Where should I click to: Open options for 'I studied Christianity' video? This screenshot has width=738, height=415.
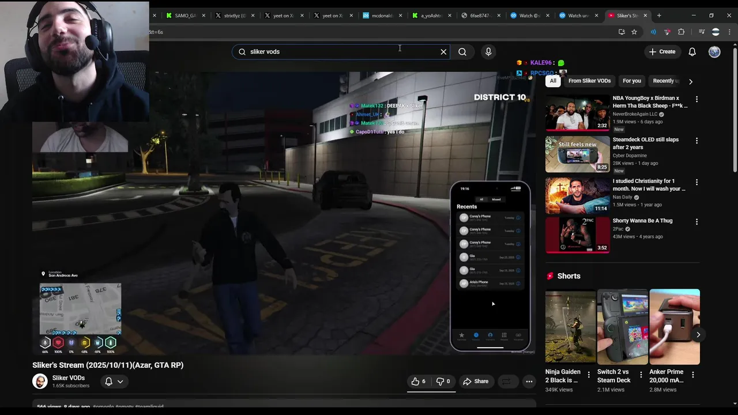pos(696,182)
